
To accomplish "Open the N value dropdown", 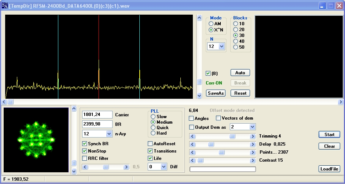I will tap(221, 46).
